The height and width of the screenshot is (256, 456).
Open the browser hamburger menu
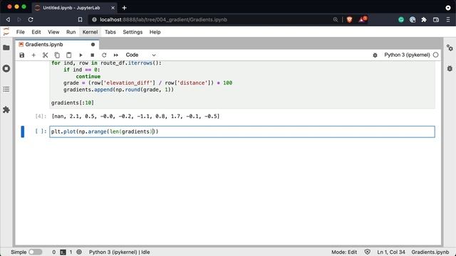point(448,19)
